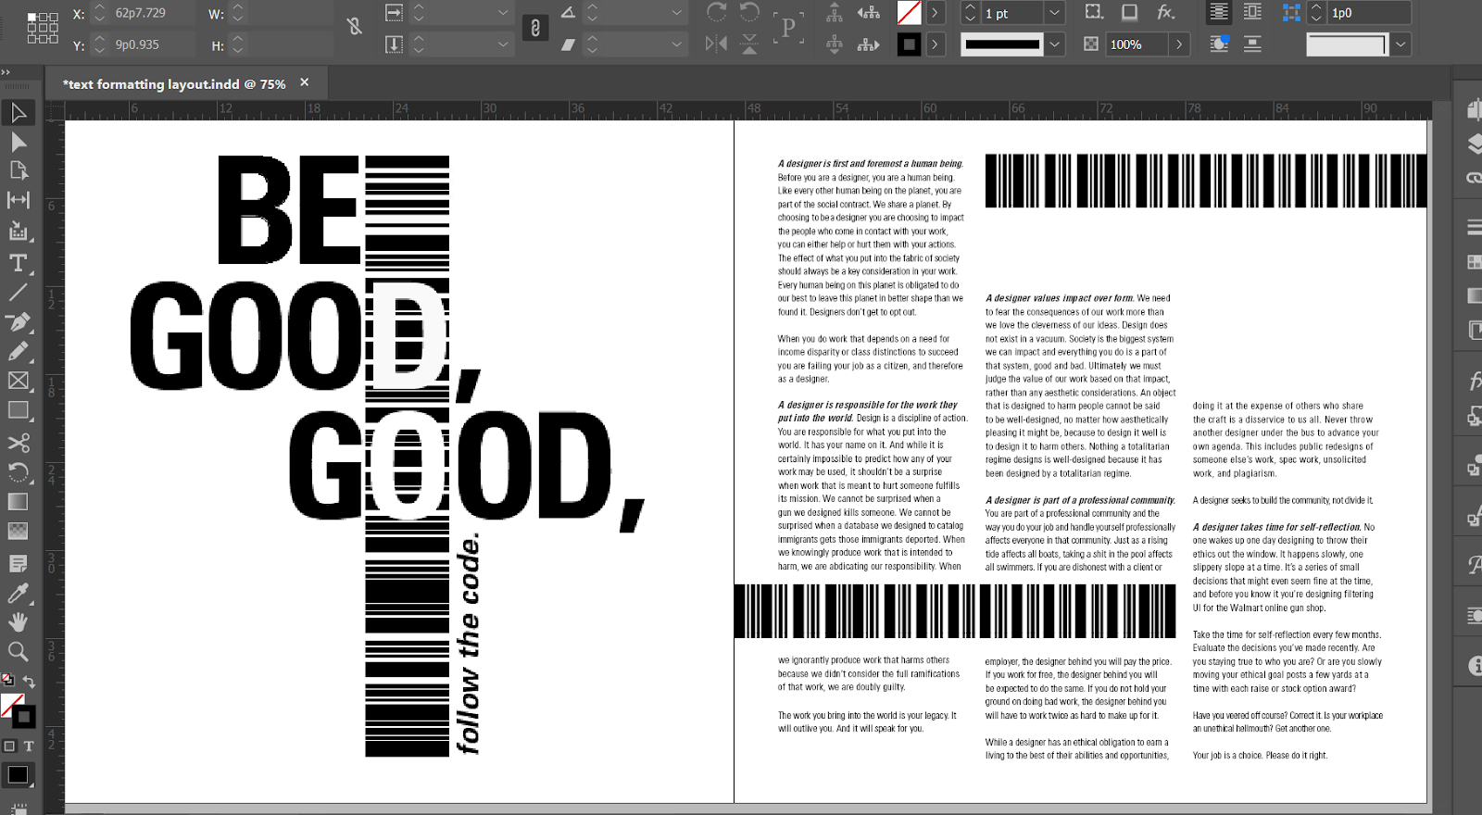The width and height of the screenshot is (1482, 815).
Task: Select the no text wrap option
Action: tap(1219, 13)
